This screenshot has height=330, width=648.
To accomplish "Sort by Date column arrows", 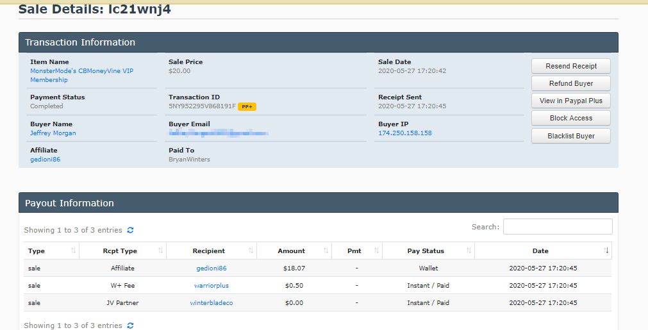I will (x=606, y=251).
